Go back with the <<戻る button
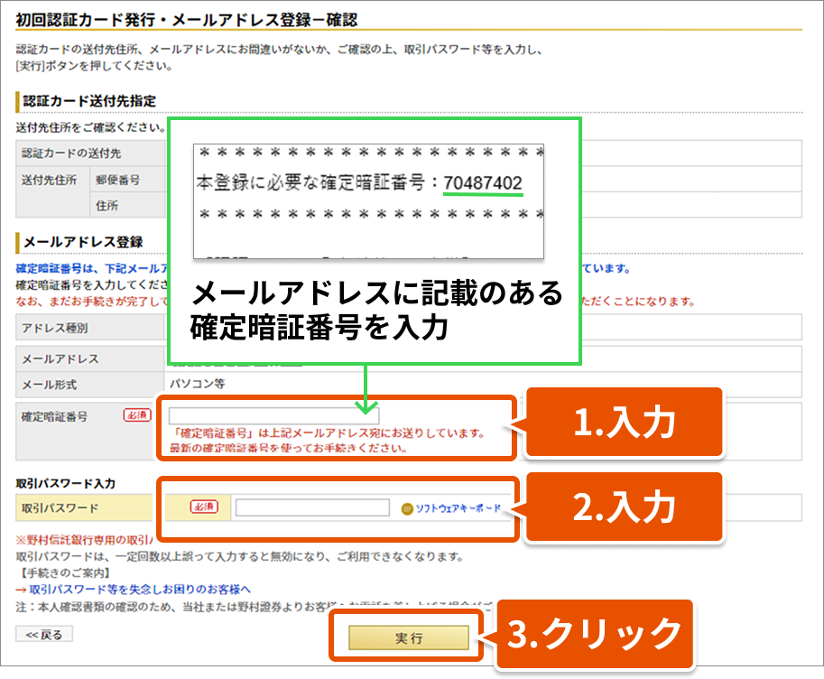824x679 pixels. pyautogui.click(x=44, y=635)
